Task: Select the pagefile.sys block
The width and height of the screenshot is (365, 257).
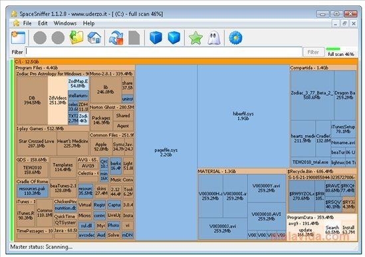Action: pyautogui.click(x=166, y=152)
